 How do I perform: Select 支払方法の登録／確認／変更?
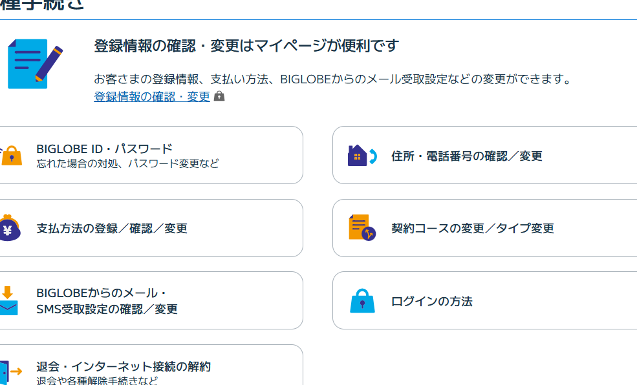(112, 228)
